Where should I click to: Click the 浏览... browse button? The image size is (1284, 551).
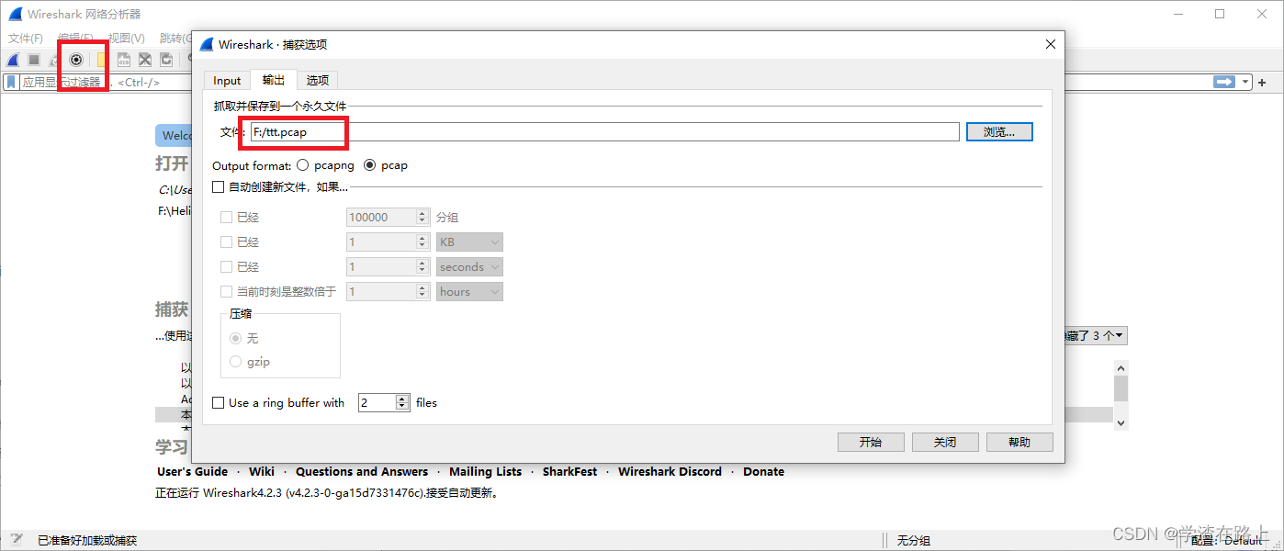pyautogui.click(x=999, y=132)
